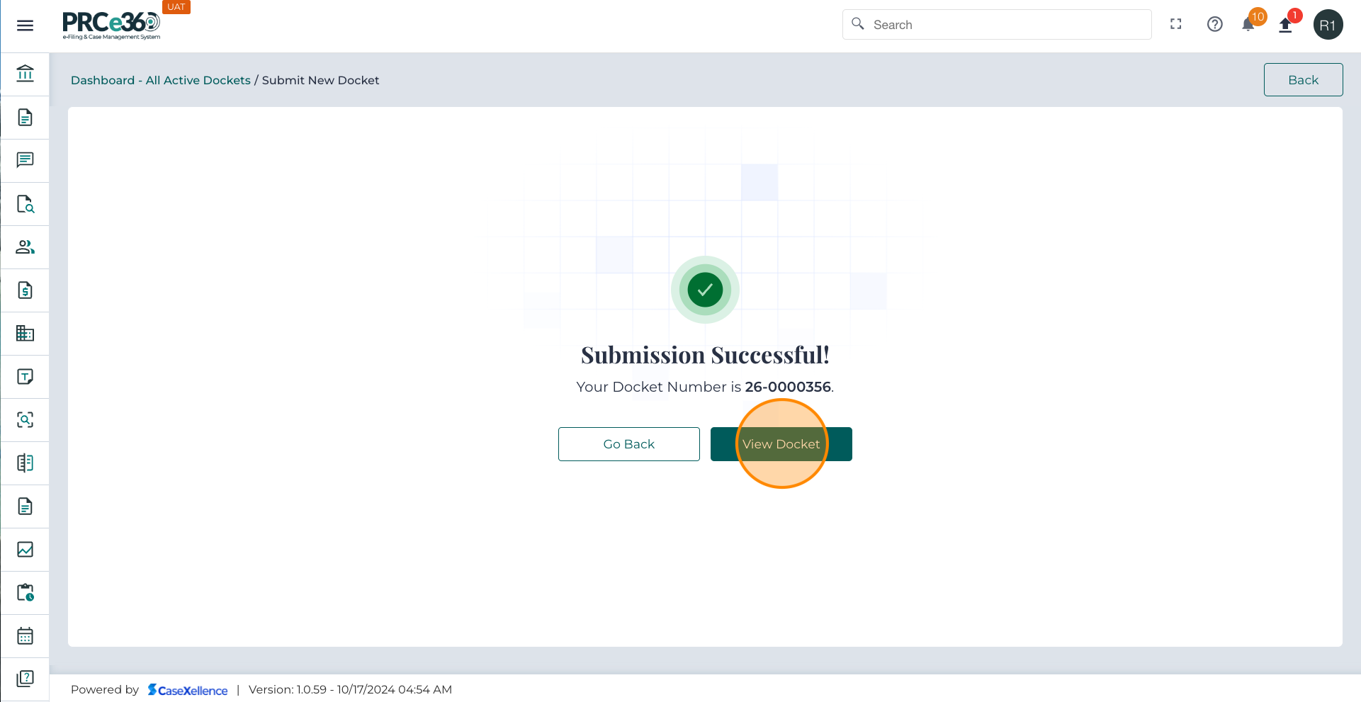The image size is (1361, 702).
Task: Open the people group icon in the sidebar
Action: click(25, 247)
